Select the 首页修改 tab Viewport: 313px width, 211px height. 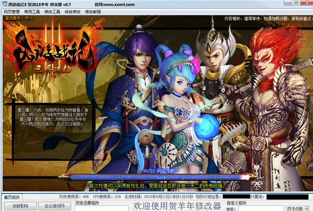point(12,197)
